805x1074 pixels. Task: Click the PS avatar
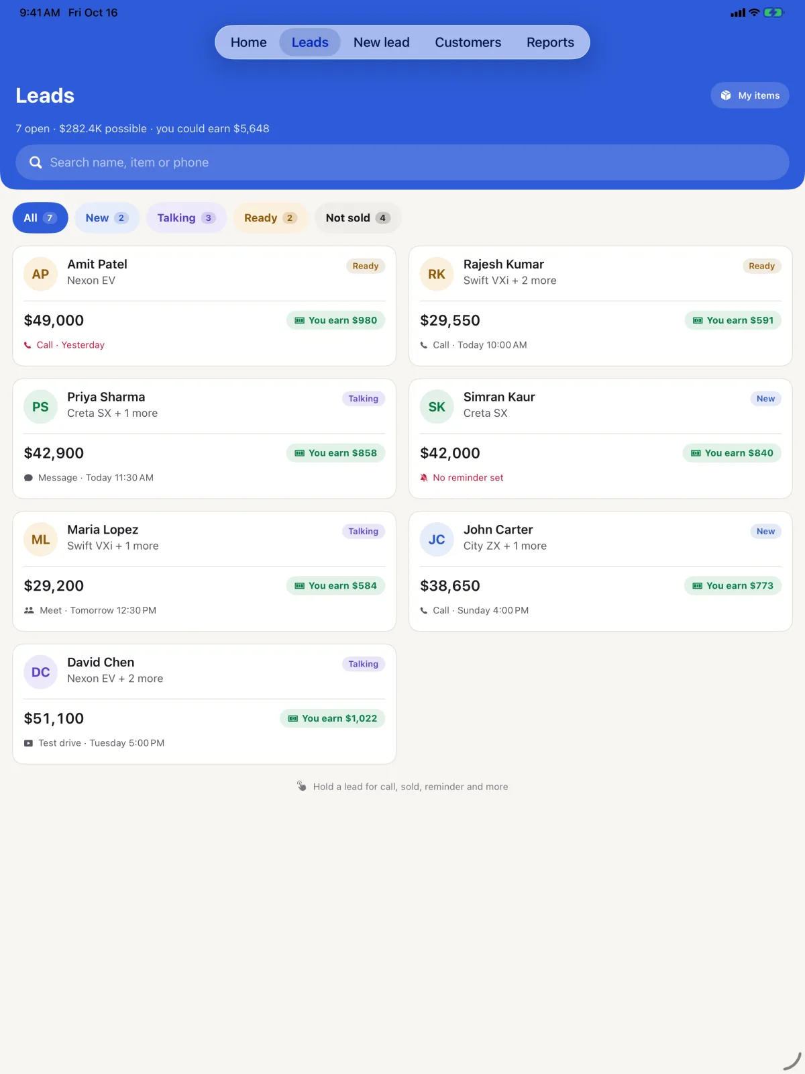[x=40, y=407]
